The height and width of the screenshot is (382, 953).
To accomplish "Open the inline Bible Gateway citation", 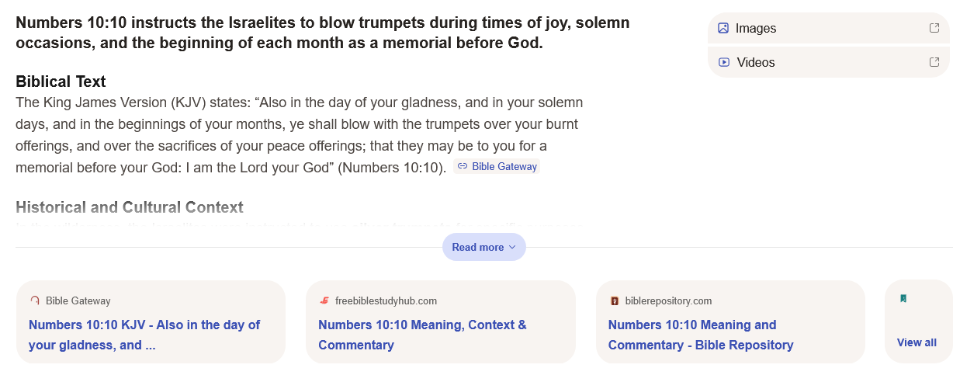I will pyautogui.click(x=504, y=166).
